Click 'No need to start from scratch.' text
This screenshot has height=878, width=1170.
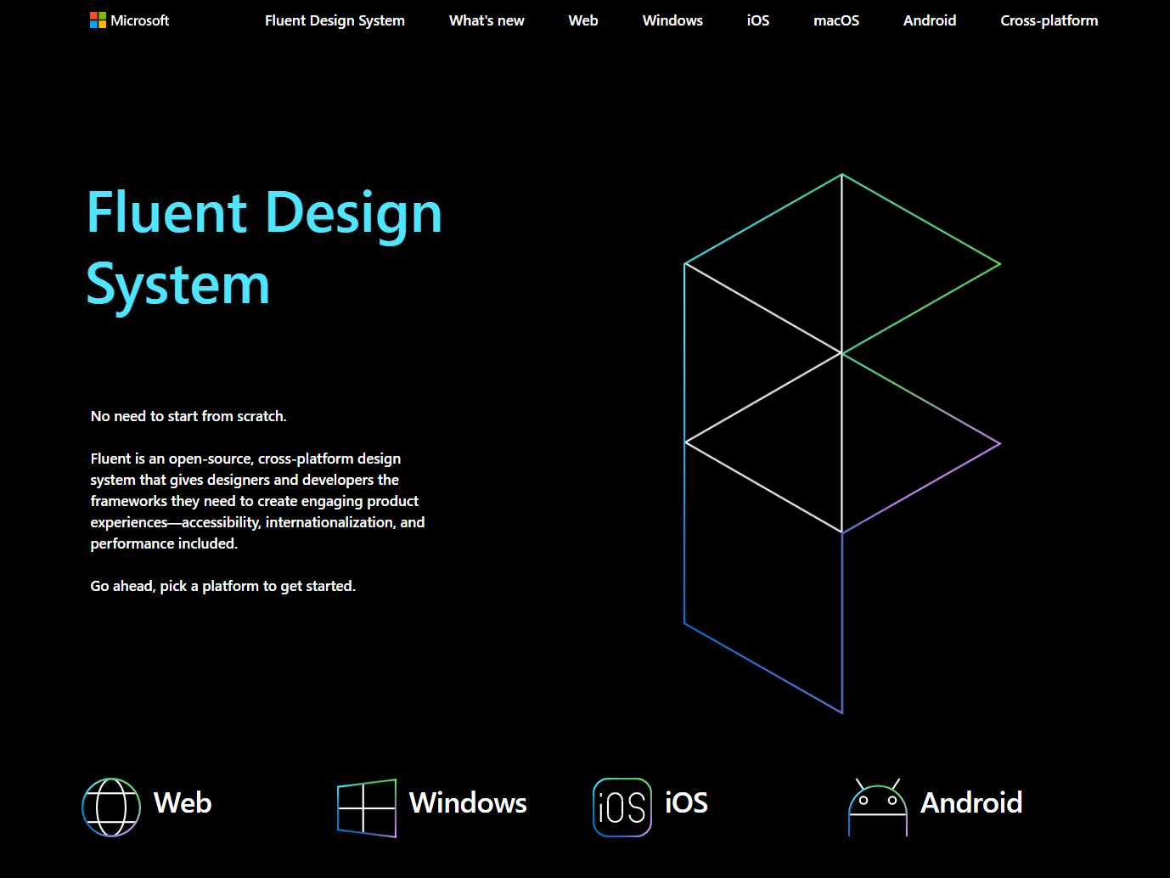coord(188,416)
